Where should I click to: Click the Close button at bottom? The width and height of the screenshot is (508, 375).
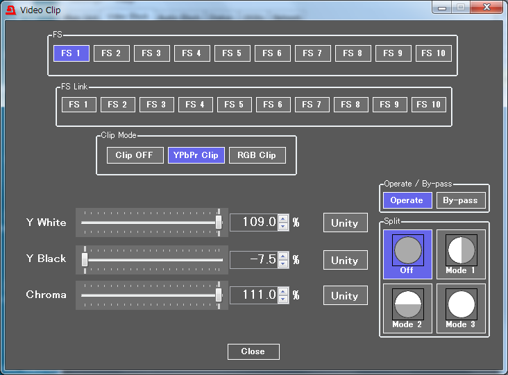tap(253, 351)
